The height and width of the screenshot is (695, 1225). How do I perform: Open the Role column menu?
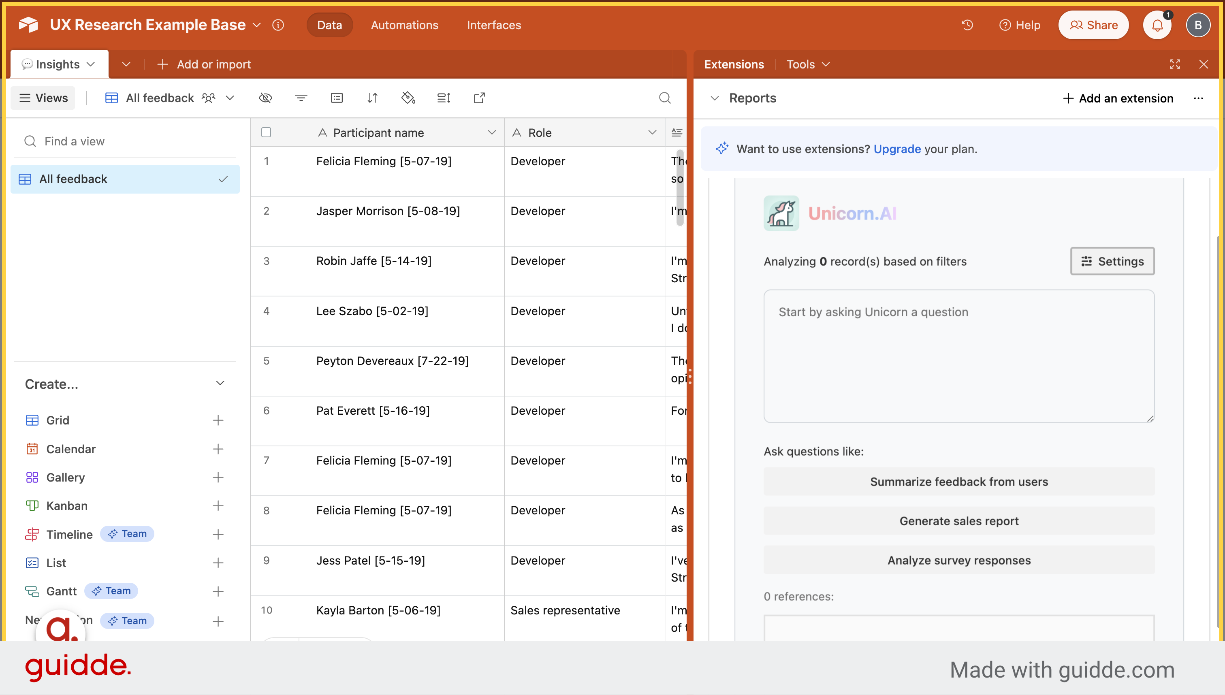pos(652,132)
